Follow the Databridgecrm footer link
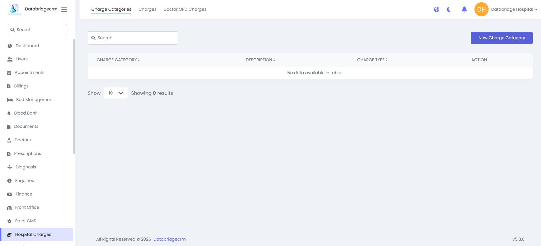 point(169,239)
